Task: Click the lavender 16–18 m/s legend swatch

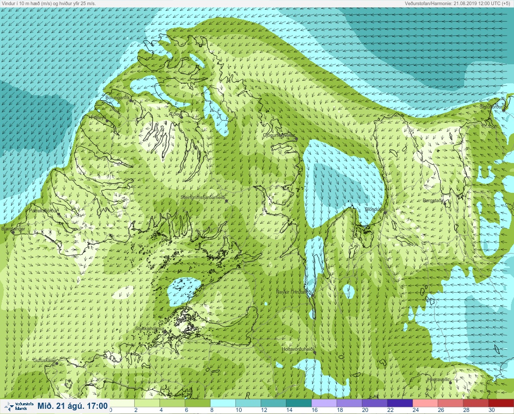Action: coord(324,403)
